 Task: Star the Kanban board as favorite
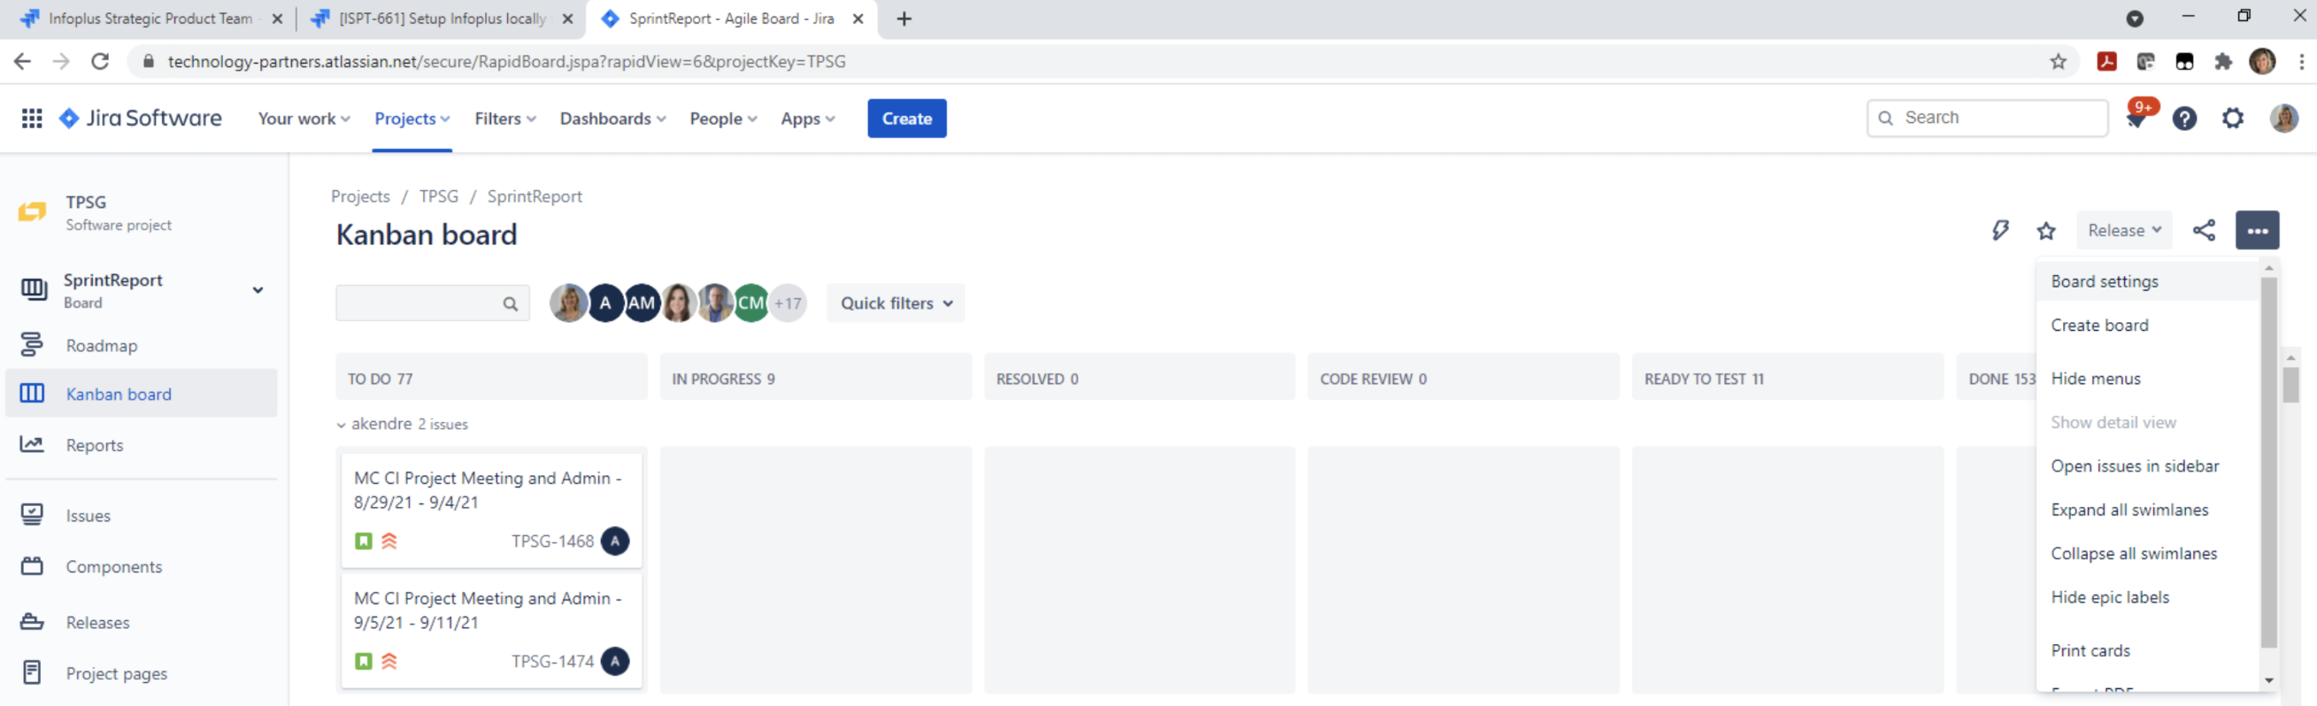point(2045,230)
